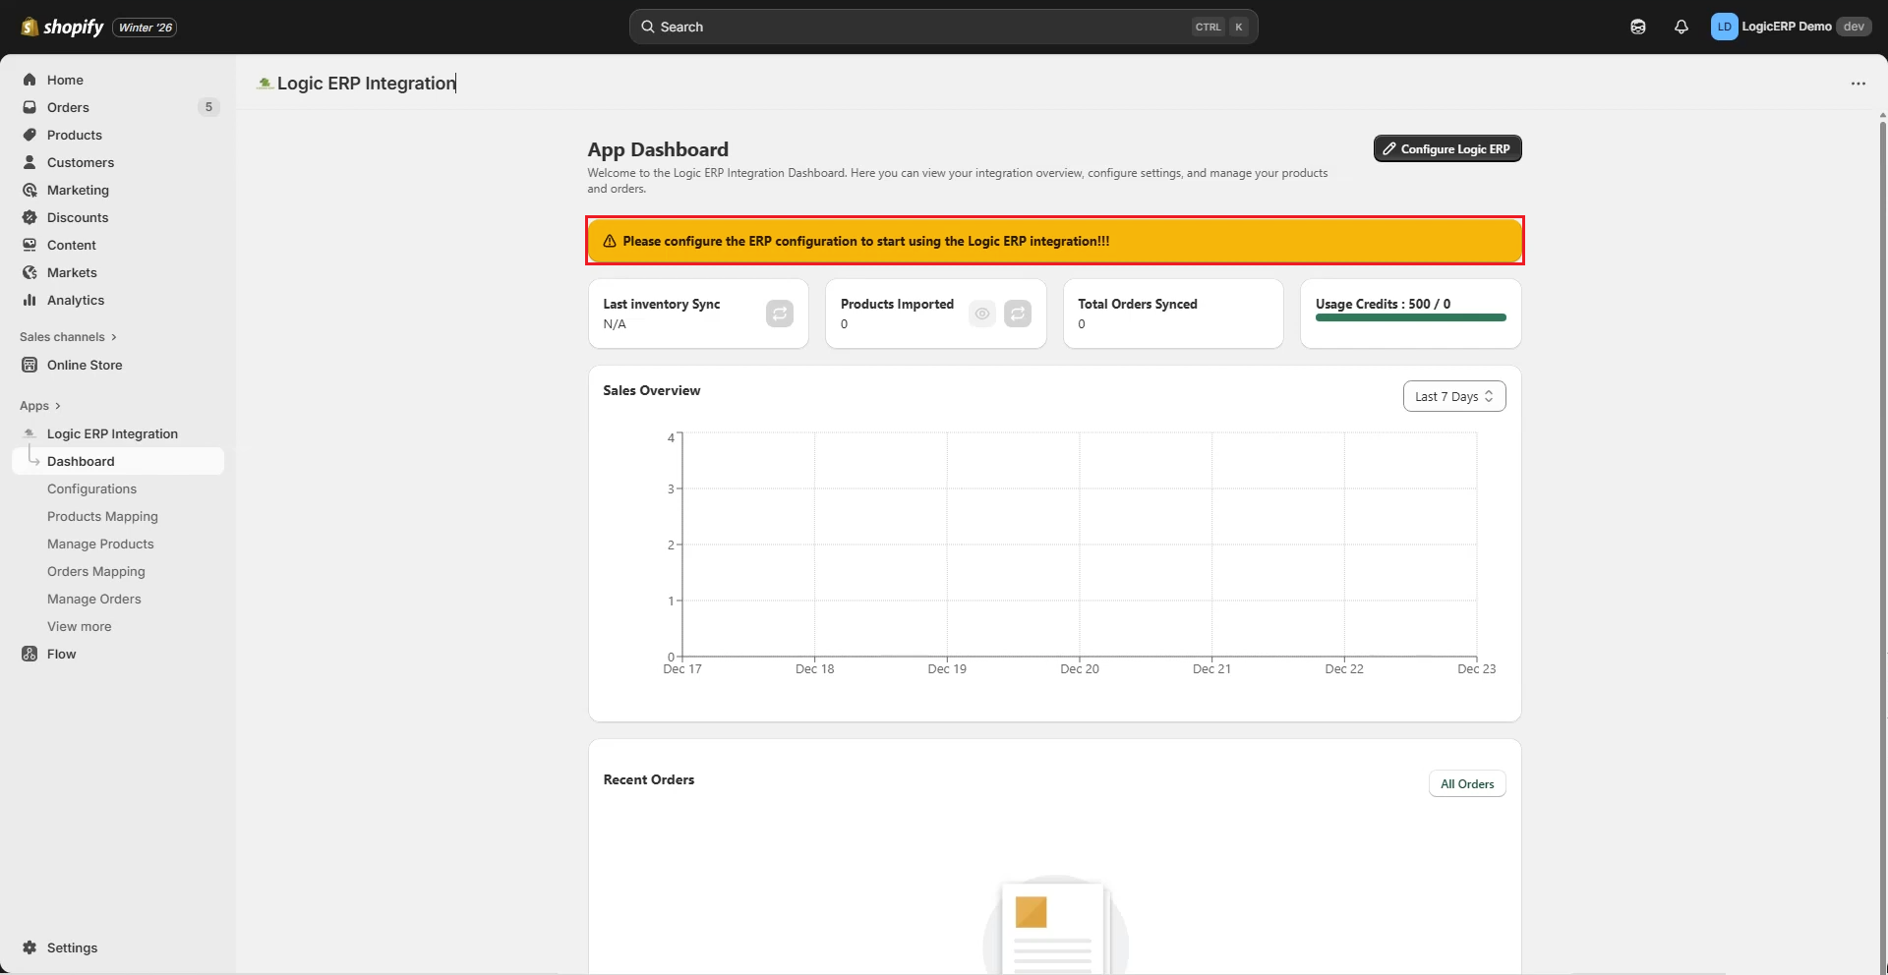Open the Sidekick assistant icon in top bar
This screenshot has height=975, width=1888.
tap(1637, 27)
